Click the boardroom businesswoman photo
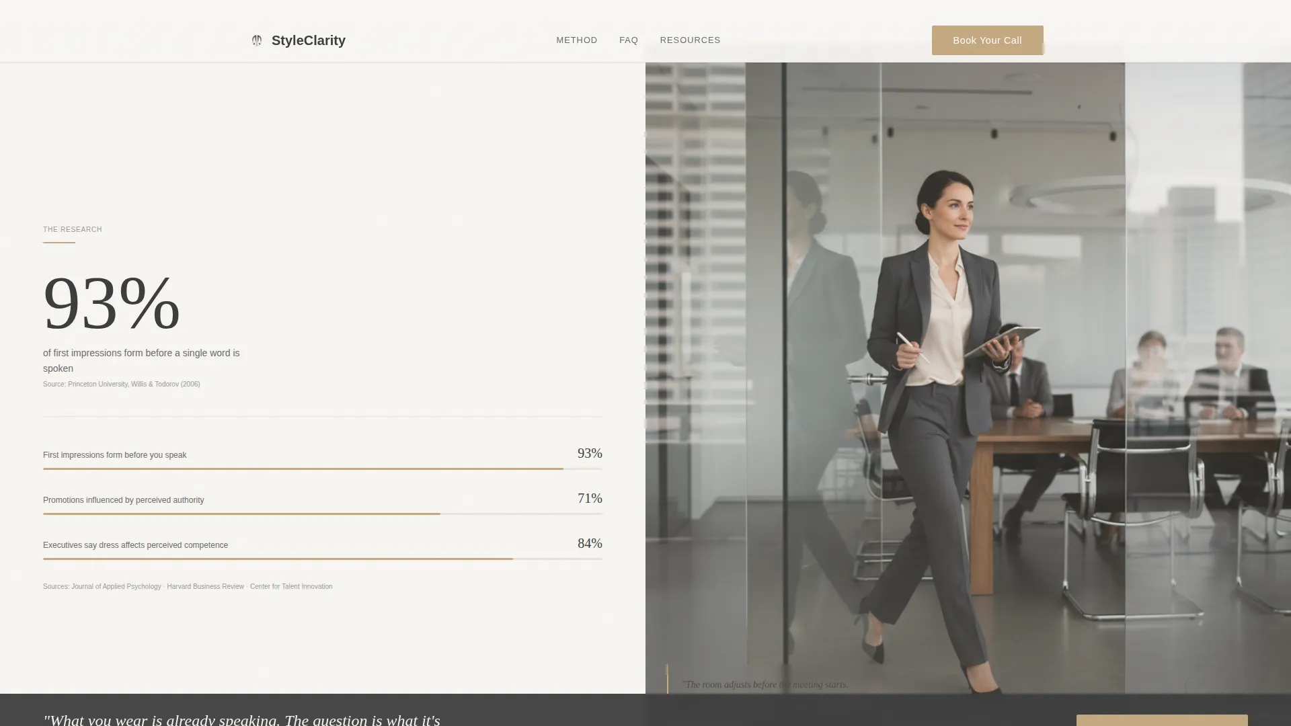Screen dimensions: 1291x726 [968, 378]
